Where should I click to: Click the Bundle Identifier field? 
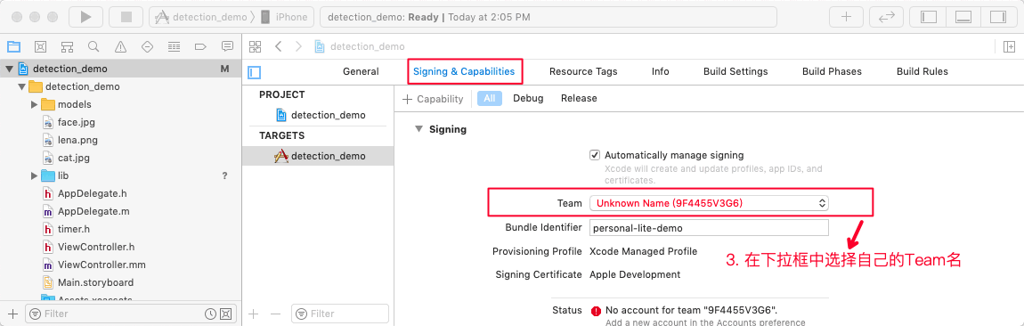pyautogui.click(x=709, y=227)
